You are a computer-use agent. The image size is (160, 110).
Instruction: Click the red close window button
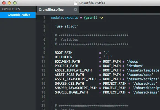4,3
